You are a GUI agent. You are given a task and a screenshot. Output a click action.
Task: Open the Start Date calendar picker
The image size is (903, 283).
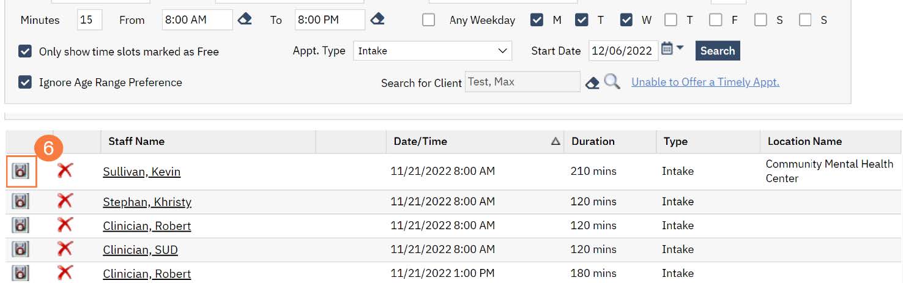tap(667, 48)
